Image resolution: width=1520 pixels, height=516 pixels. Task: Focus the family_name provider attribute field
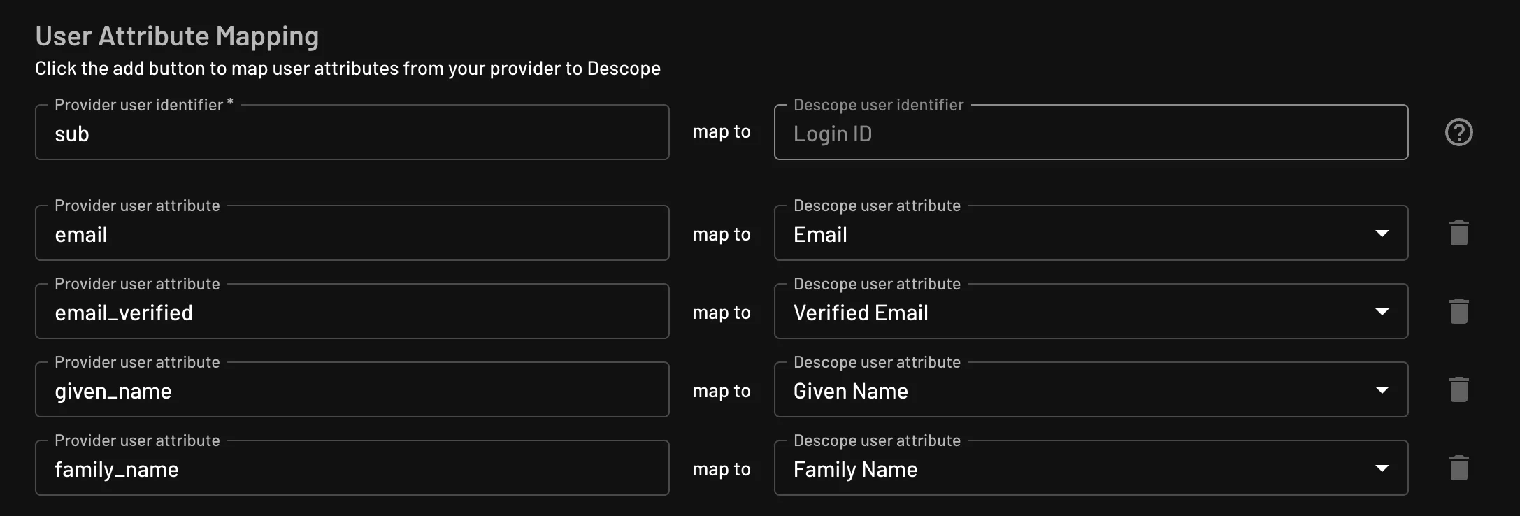click(x=352, y=469)
